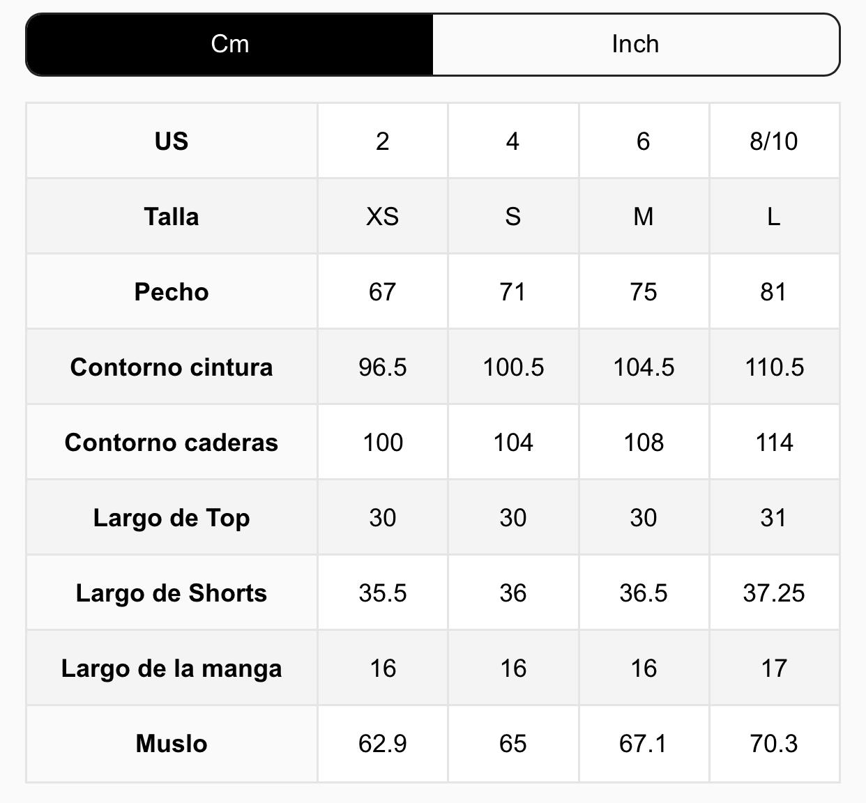Select the 8/10 US size cell
This screenshot has width=866, height=803.
point(774,141)
